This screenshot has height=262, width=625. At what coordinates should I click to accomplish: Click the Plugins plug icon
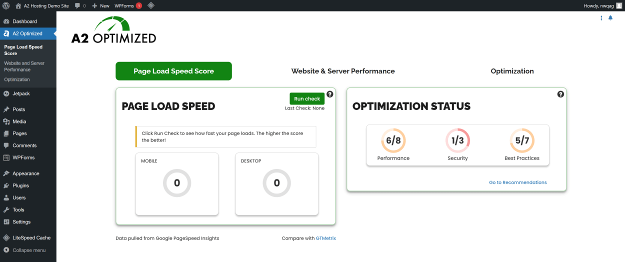coord(6,185)
